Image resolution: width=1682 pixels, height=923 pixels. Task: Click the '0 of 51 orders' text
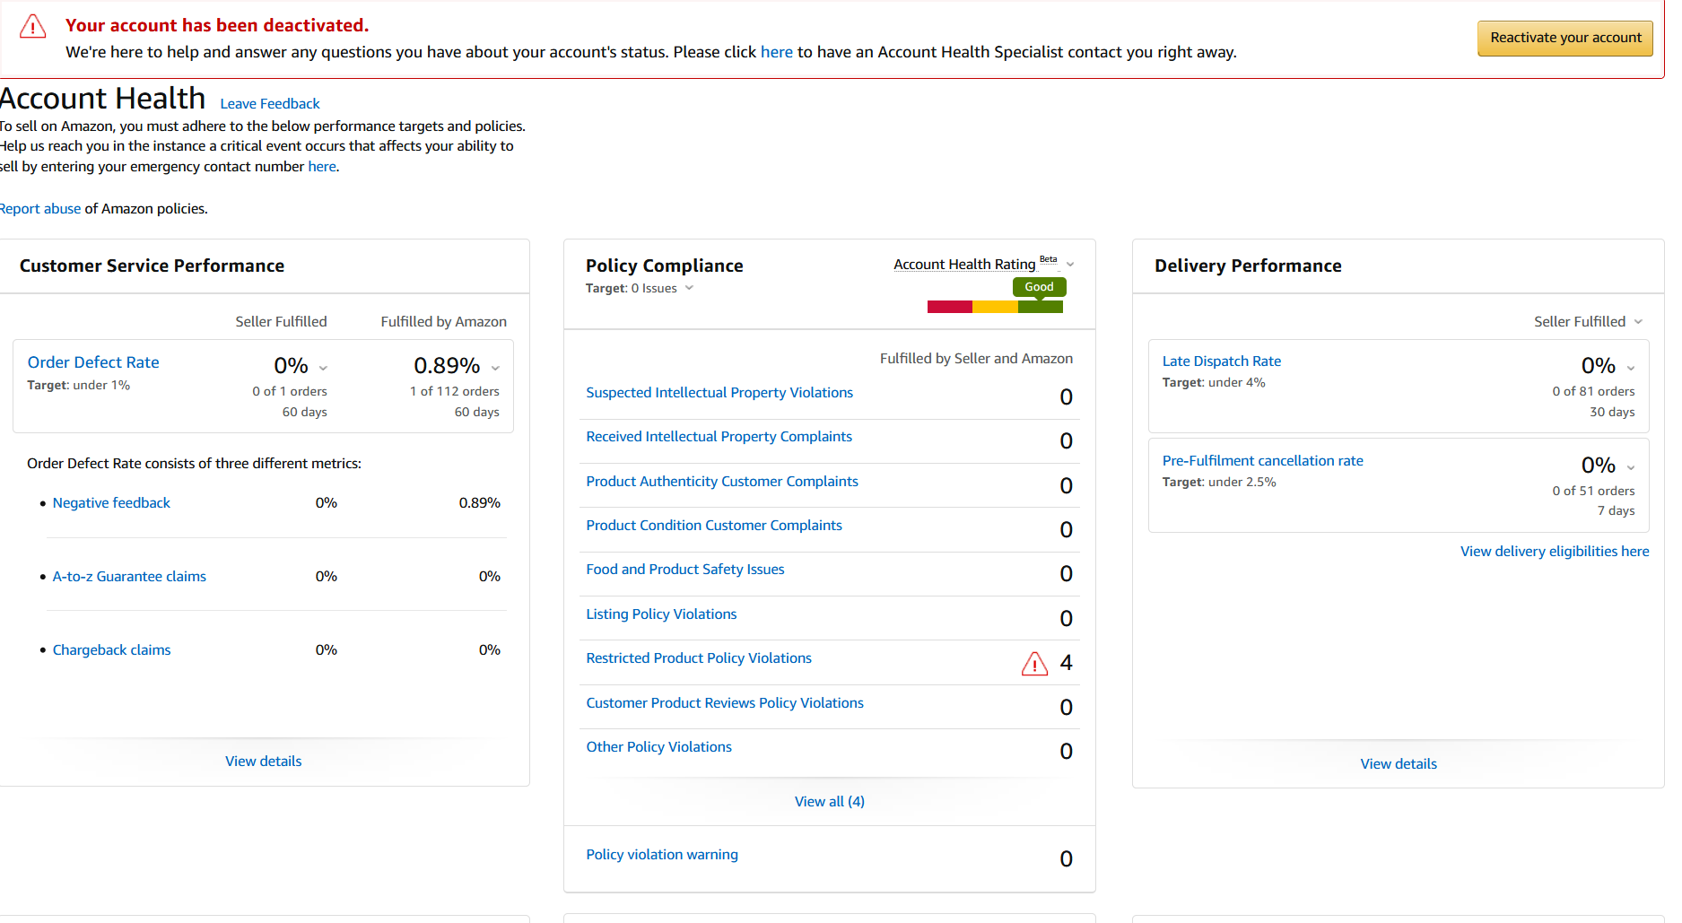click(1593, 492)
